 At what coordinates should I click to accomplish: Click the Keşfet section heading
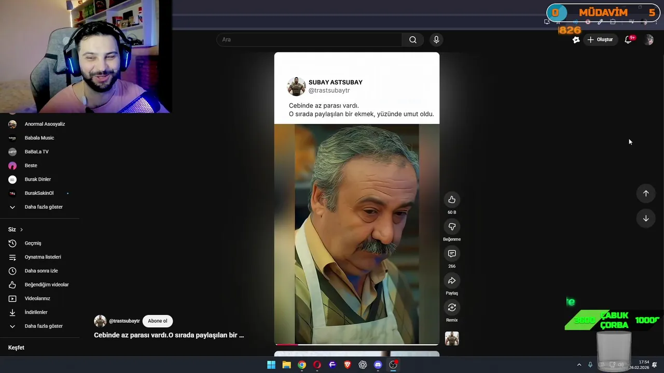16,348
